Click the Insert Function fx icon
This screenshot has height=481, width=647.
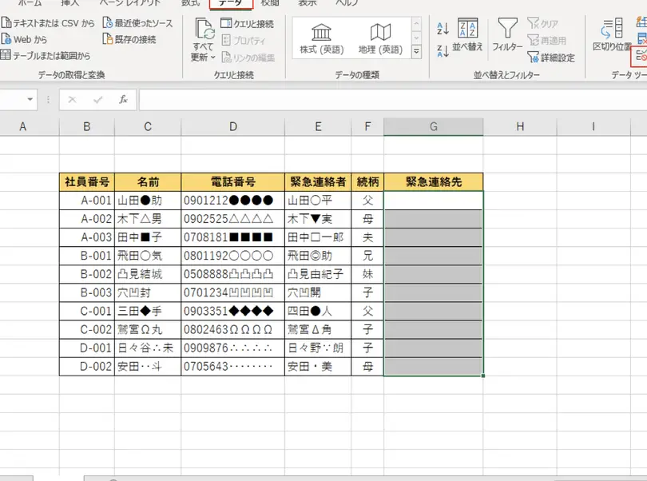[x=123, y=100]
